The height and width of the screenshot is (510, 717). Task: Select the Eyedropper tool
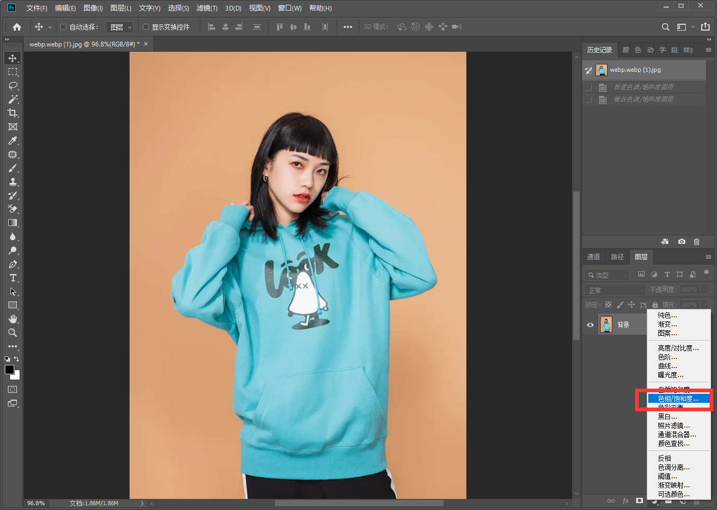13,140
